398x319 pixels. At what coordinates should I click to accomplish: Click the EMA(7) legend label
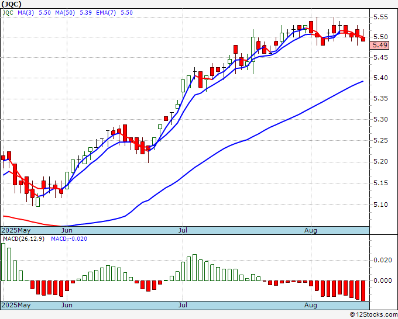(106, 13)
